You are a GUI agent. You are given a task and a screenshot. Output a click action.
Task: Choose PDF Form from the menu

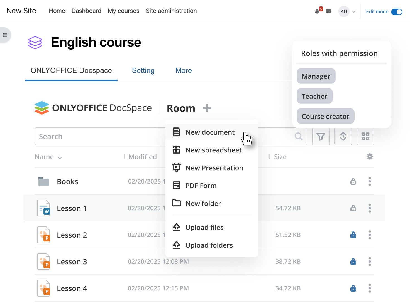pos(212,186)
